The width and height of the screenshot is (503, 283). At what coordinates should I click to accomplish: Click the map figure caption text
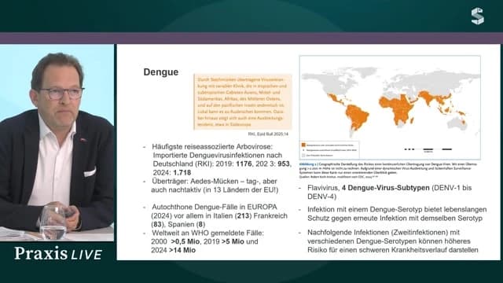[388, 171]
